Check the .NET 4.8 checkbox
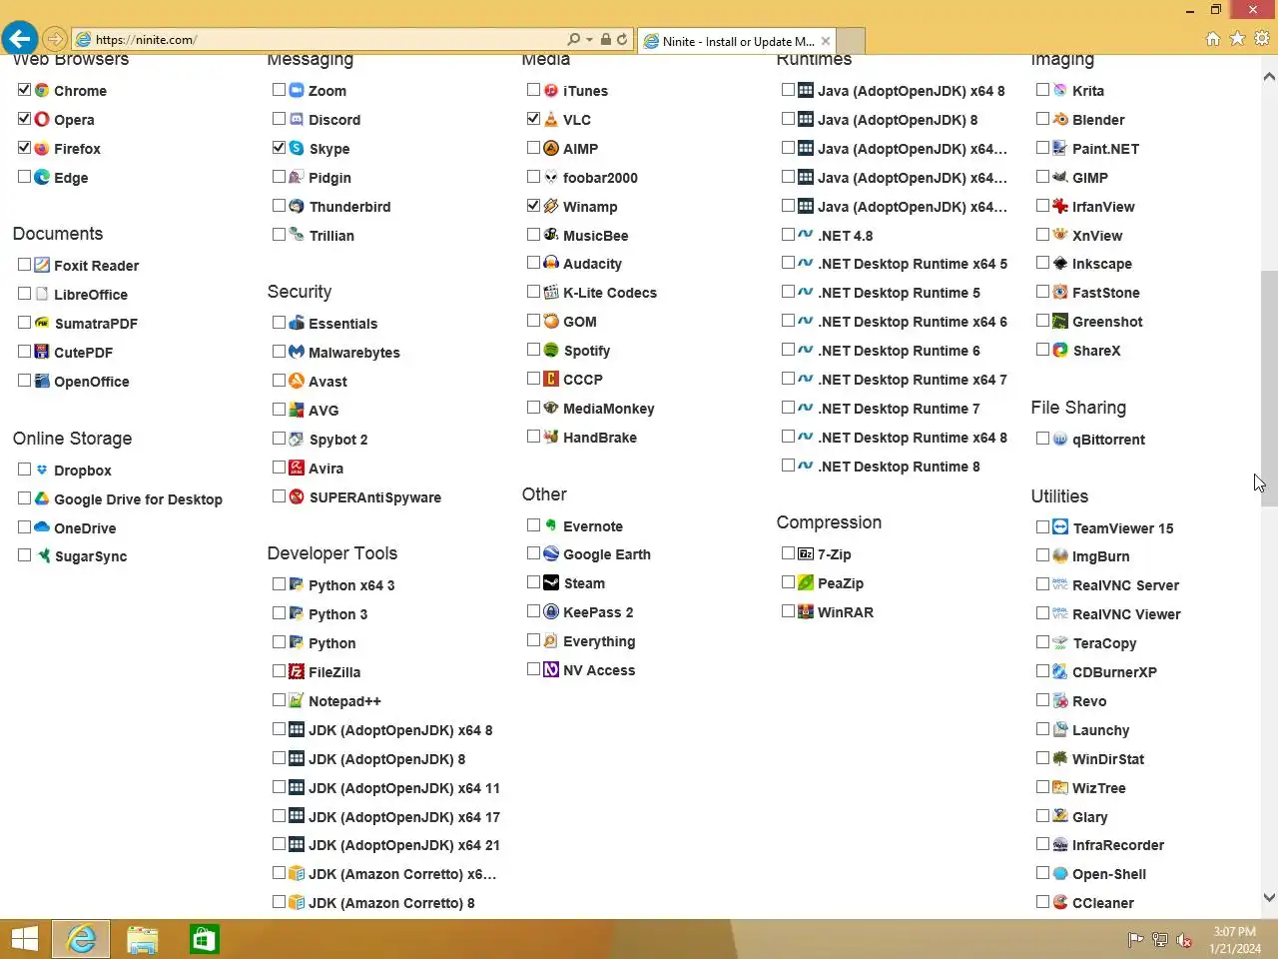This screenshot has height=959, width=1278. pyautogui.click(x=788, y=235)
